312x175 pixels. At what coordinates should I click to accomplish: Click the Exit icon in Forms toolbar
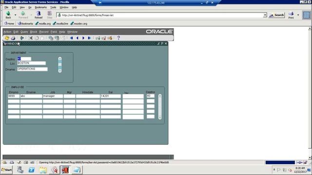click(x=21, y=38)
